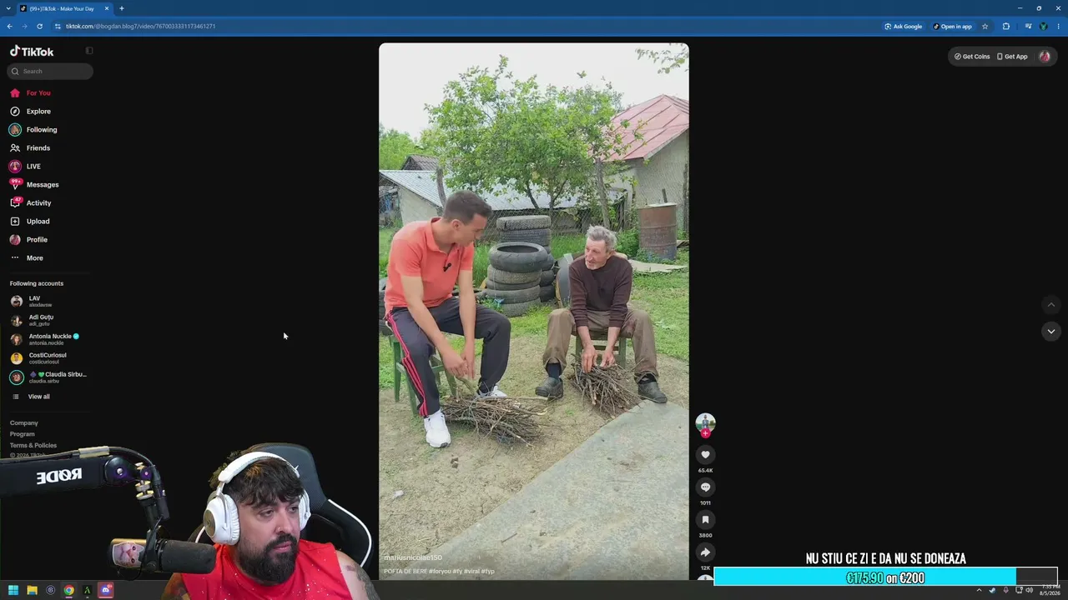This screenshot has width=1068, height=600.
Task: Open the Activity notifications
Action: click(x=38, y=203)
